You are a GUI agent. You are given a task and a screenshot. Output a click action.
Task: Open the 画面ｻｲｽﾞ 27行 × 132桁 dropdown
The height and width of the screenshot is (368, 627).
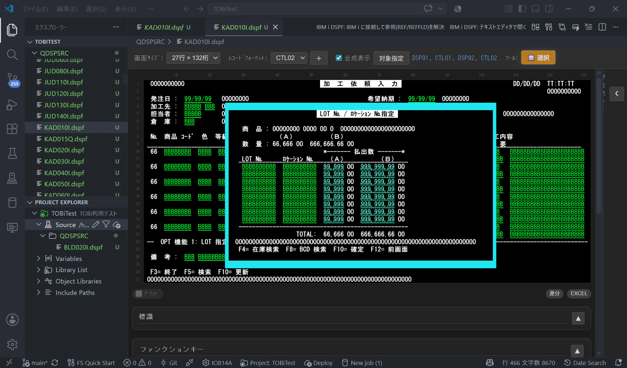pos(193,58)
